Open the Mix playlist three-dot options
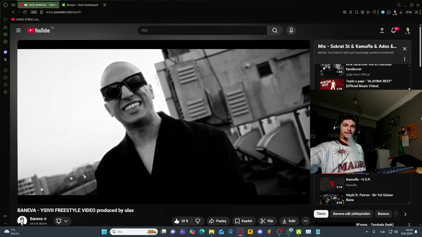This screenshot has width=422, height=237. click(405, 59)
